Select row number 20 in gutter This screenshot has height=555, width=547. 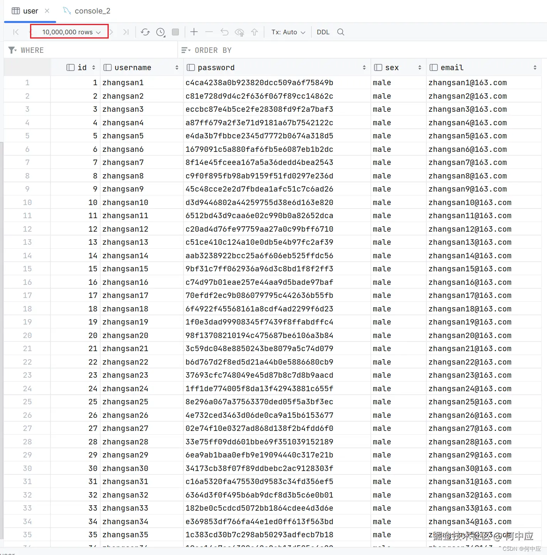[27, 335]
